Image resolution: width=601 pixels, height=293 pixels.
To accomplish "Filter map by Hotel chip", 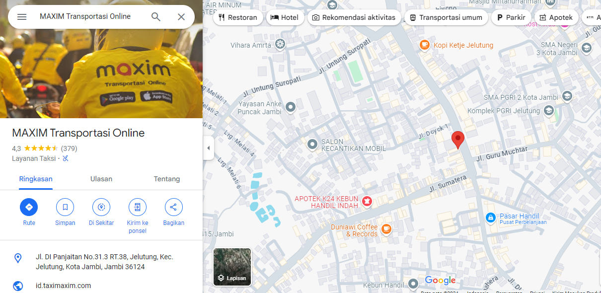I will click(x=285, y=17).
